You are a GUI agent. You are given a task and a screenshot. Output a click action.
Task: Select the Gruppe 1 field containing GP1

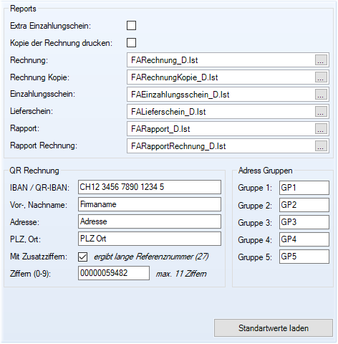tap(304, 188)
